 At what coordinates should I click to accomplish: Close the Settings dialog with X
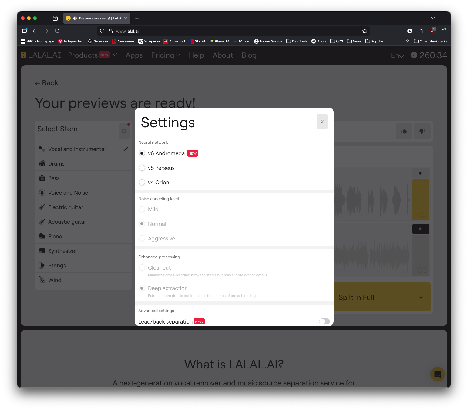pos(322,122)
